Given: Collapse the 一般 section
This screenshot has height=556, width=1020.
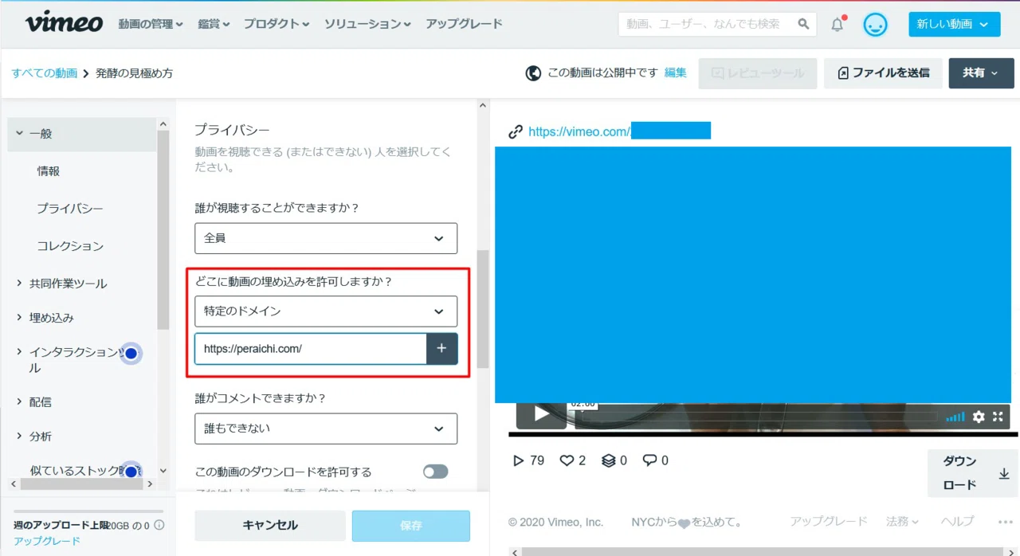Looking at the screenshot, I should (x=81, y=134).
